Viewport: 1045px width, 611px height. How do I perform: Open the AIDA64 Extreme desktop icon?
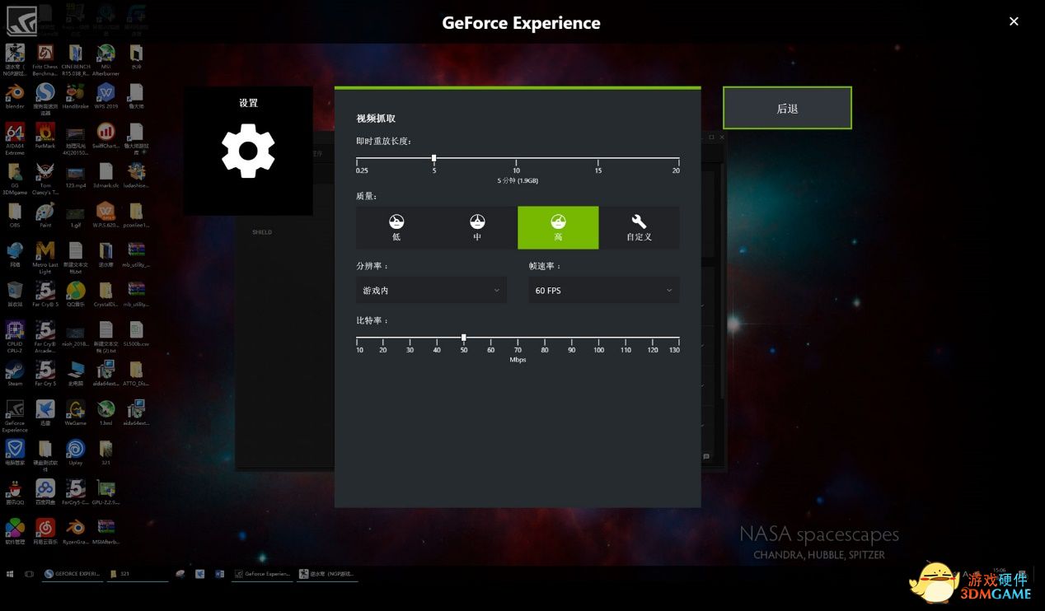(x=15, y=139)
